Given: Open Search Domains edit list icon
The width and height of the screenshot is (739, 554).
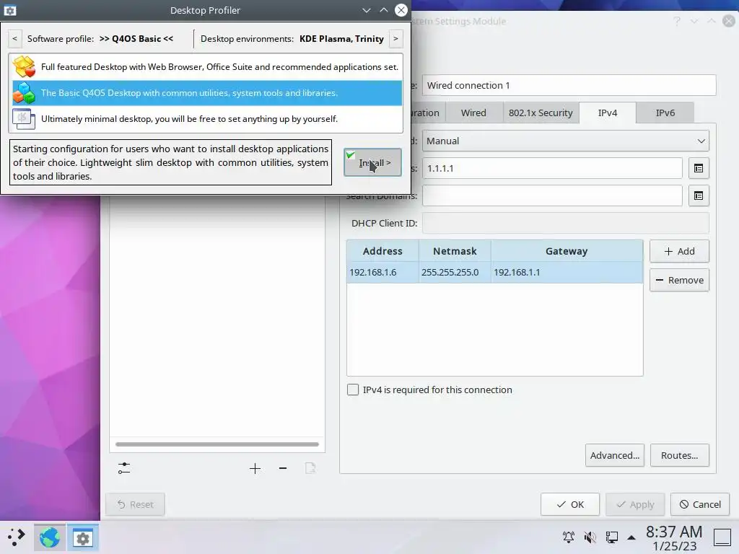Looking at the screenshot, I should (699, 195).
